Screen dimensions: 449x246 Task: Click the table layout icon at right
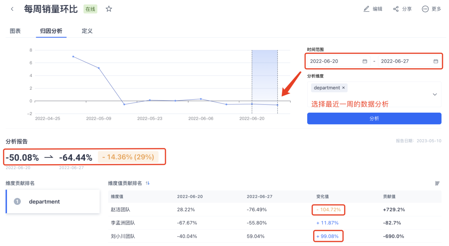[x=437, y=183]
